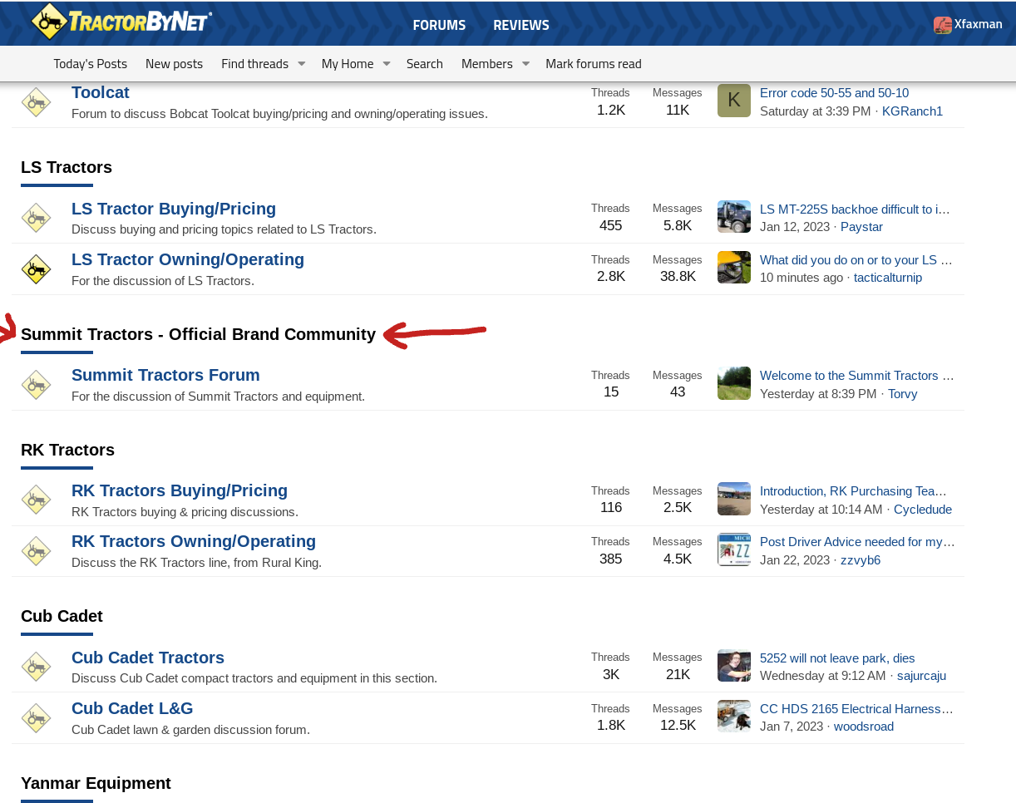Open the Summit Tractors Forum link

(165, 375)
